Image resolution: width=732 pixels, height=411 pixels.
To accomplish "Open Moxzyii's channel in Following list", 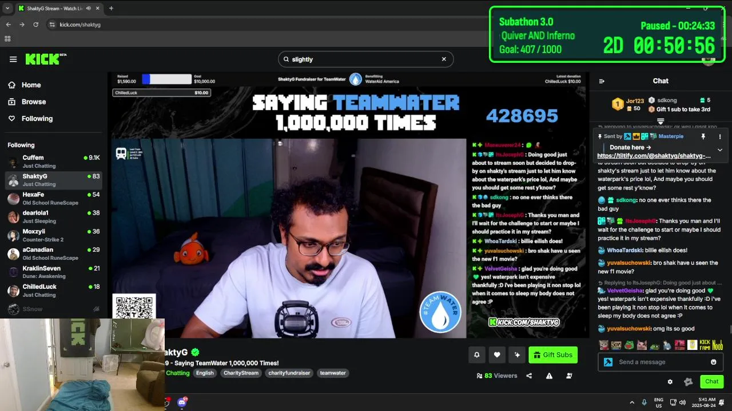I will (54, 235).
